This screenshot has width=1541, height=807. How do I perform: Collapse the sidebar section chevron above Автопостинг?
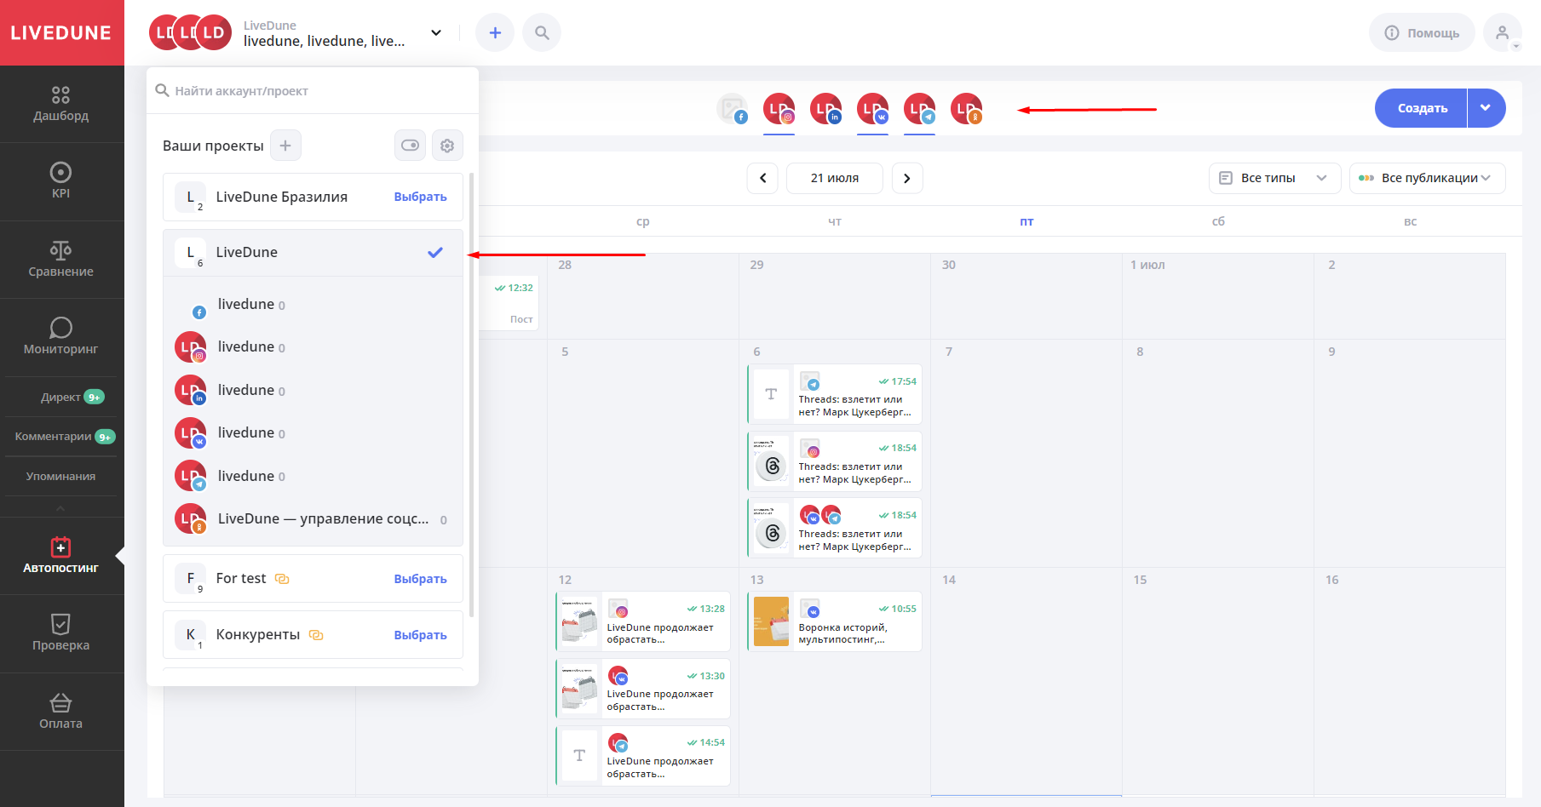pyautogui.click(x=60, y=508)
